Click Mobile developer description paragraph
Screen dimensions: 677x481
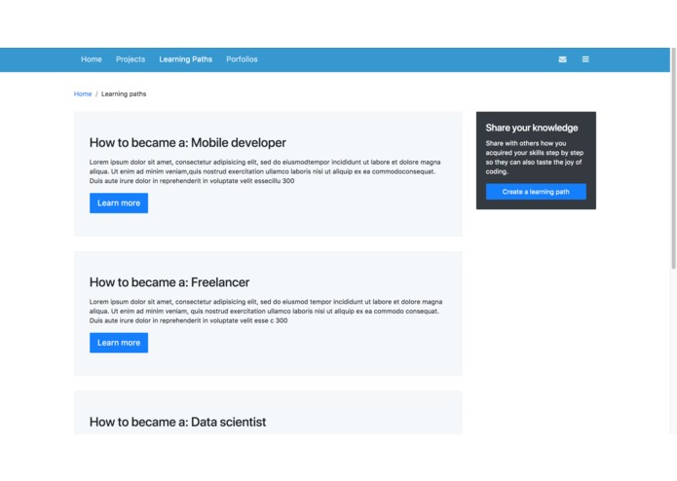click(x=265, y=171)
